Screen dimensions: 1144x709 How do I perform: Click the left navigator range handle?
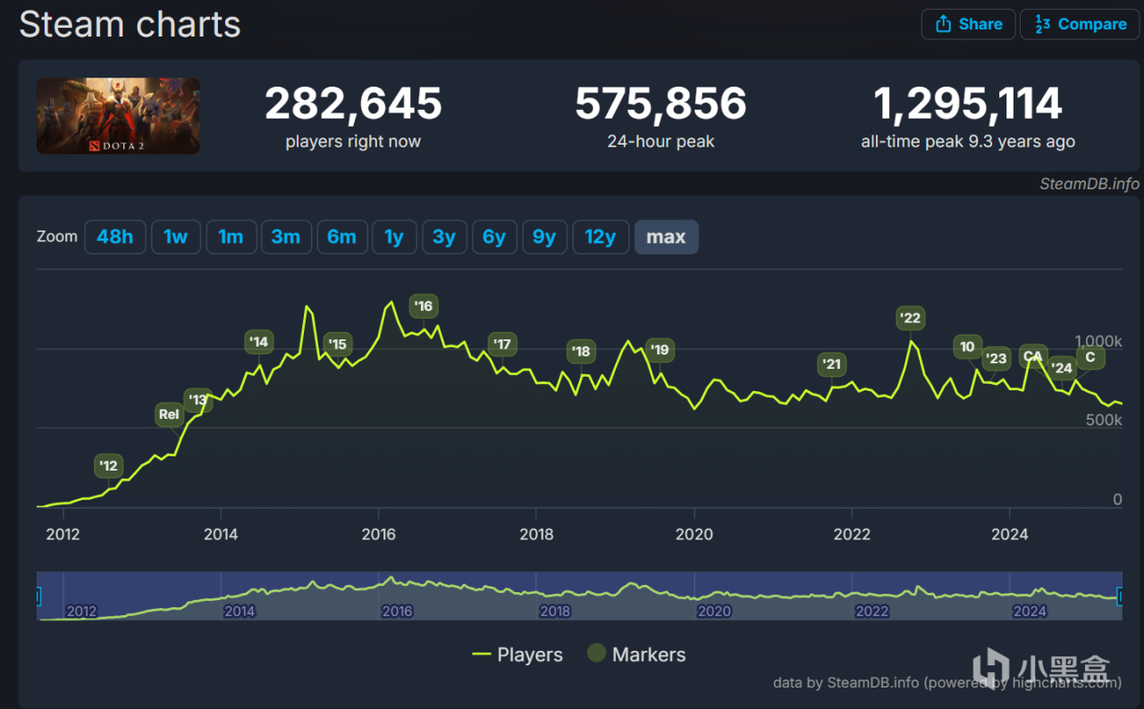38,596
